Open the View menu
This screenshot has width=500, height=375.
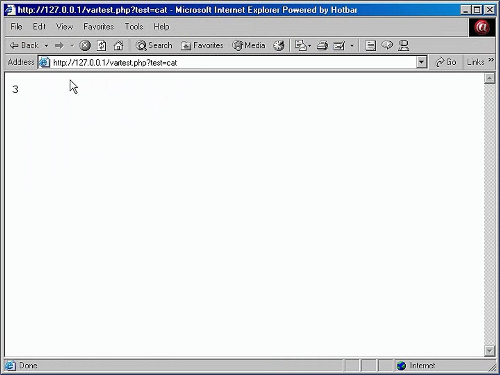pos(65,27)
